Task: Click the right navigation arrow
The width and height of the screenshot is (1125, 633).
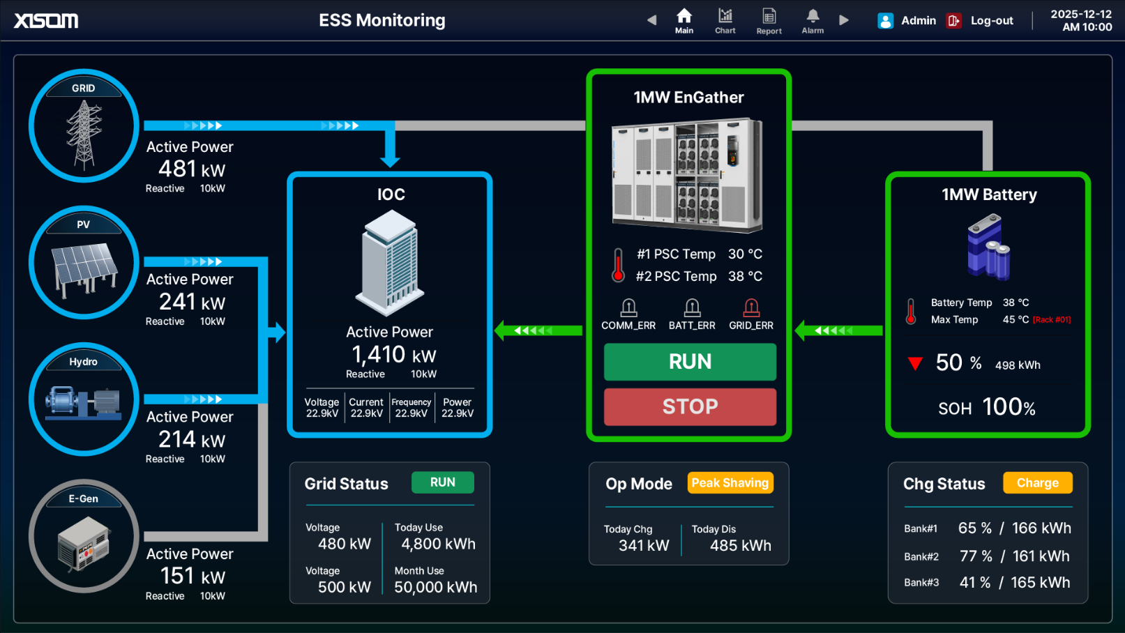Action: click(844, 20)
